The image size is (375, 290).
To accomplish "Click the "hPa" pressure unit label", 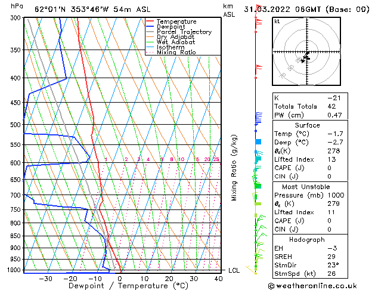I will coord(17,6).
